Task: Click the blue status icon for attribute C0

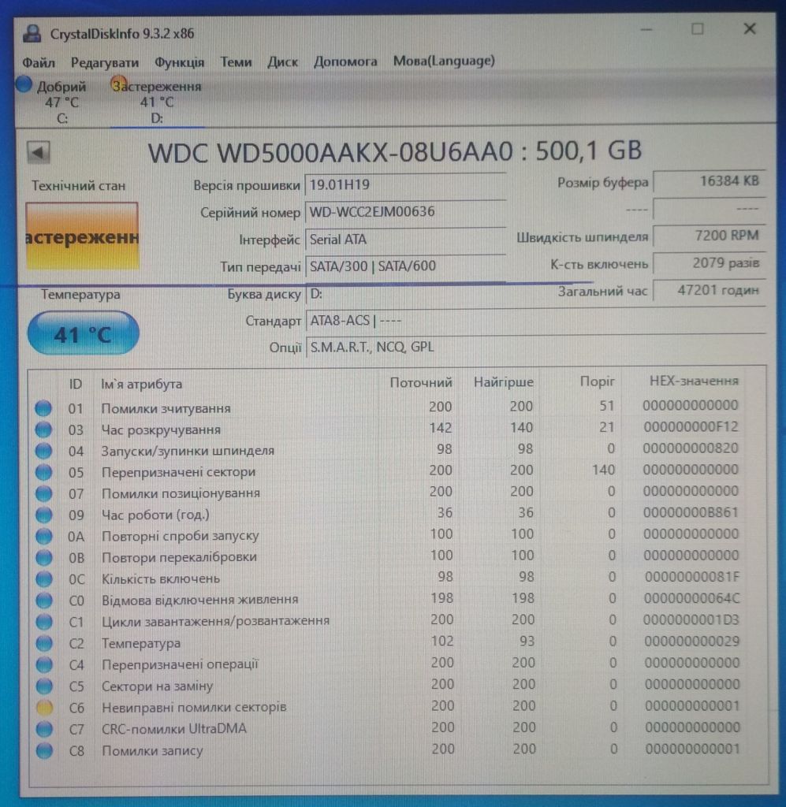Action: pyautogui.click(x=44, y=600)
